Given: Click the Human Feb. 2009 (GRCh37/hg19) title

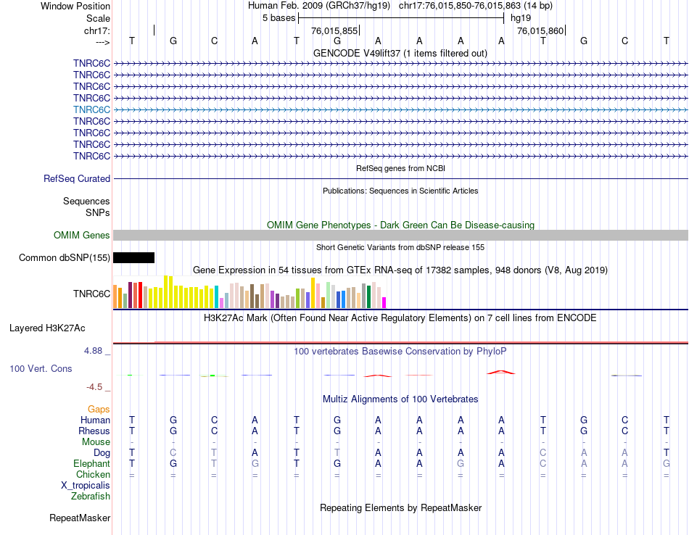Looking at the screenshot, I should coord(319,6).
